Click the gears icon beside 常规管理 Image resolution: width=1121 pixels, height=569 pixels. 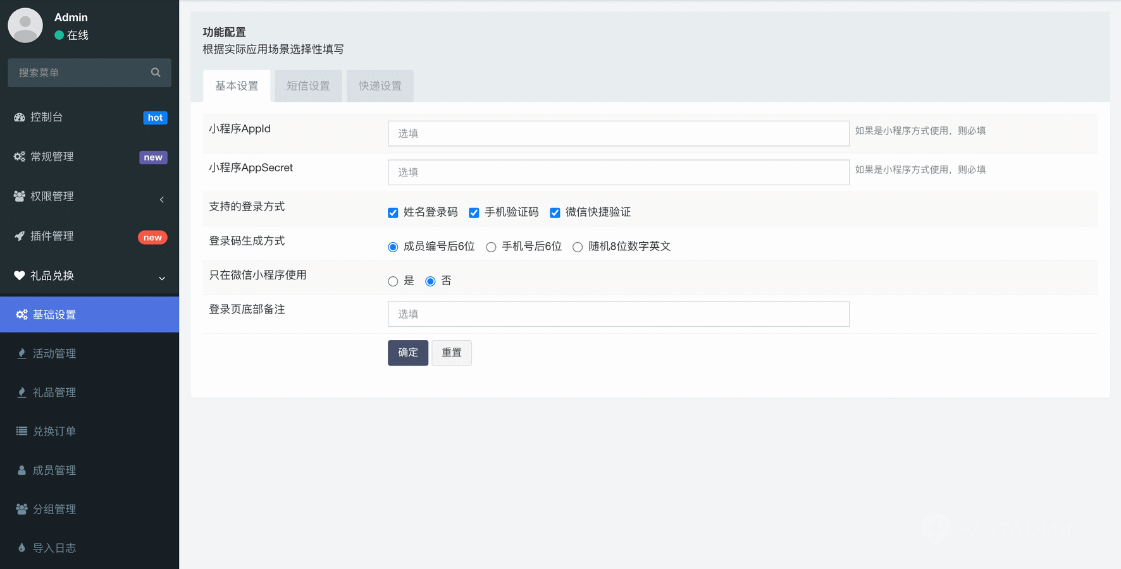[20, 157]
